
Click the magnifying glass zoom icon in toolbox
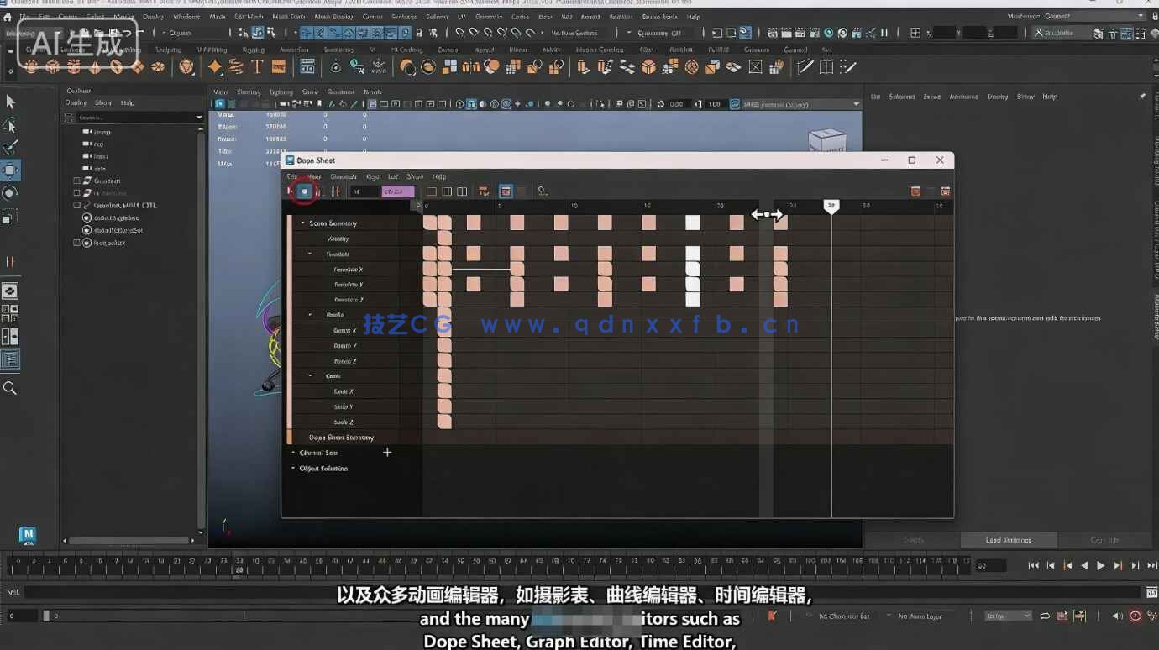[11, 388]
